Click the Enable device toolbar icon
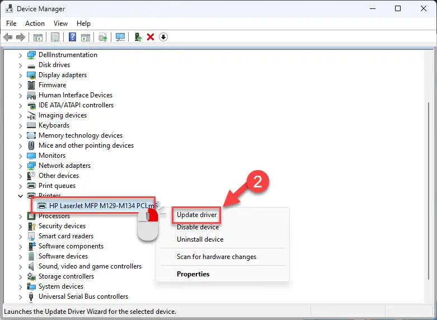Screen dimensions: 437x320 138,37
